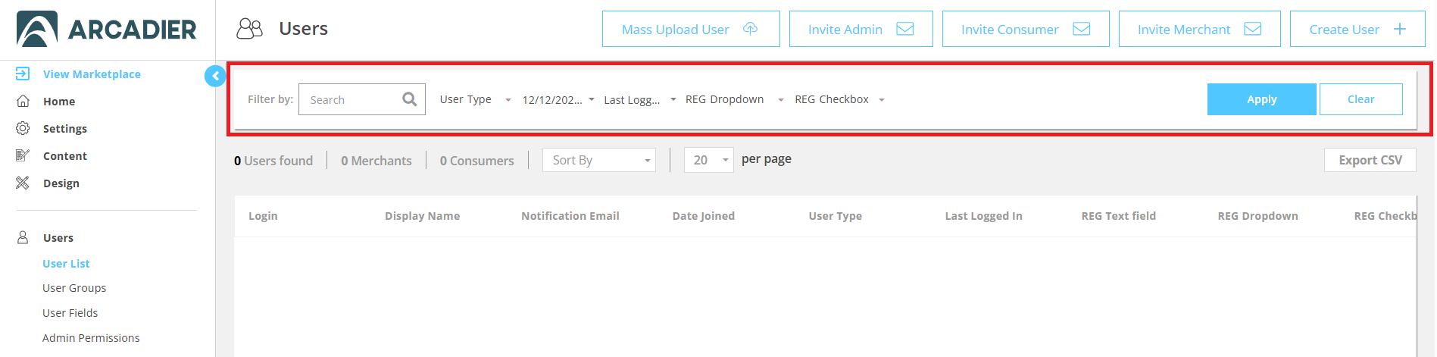Open User Fields in the sidebar
Image resolution: width=1437 pixels, height=357 pixels.
[x=70, y=313]
